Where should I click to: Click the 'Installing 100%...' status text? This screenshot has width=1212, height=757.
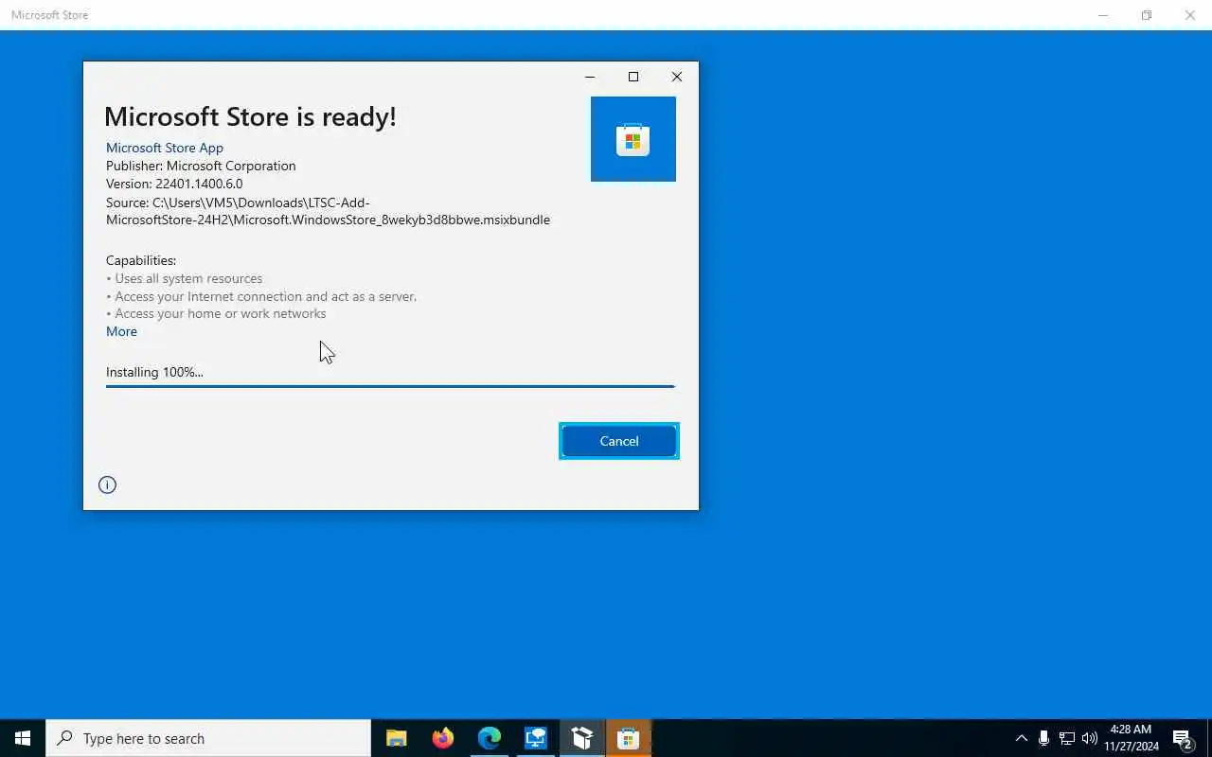coord(154,372)
